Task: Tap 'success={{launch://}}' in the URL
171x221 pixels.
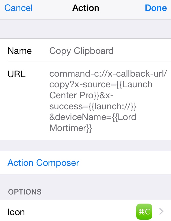Action: point(93,106)
